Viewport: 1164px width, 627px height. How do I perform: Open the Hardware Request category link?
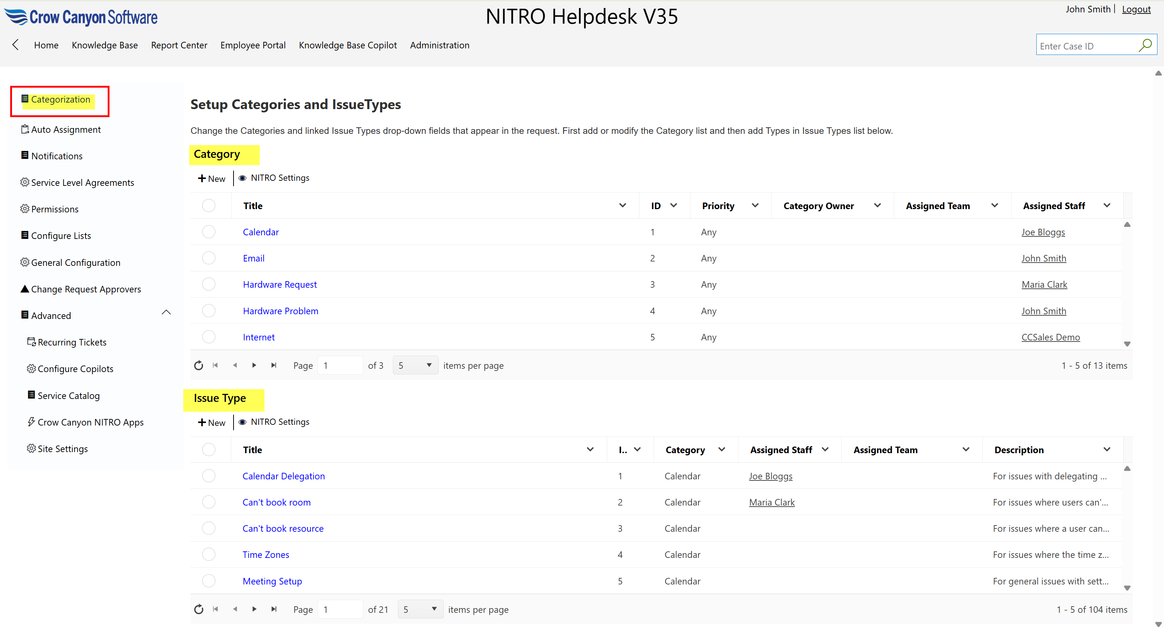280,284
